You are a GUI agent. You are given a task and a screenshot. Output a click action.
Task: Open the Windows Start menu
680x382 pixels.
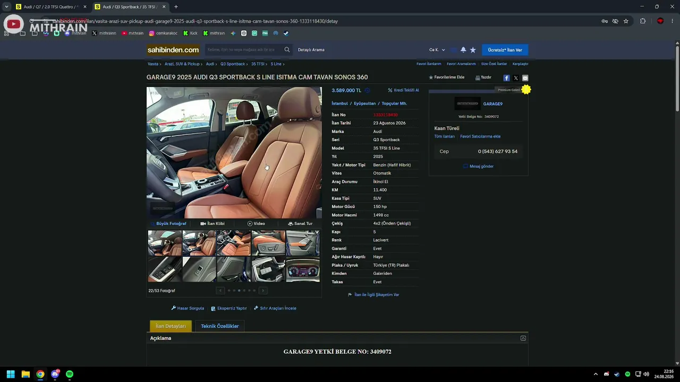(x=11, y=374)
